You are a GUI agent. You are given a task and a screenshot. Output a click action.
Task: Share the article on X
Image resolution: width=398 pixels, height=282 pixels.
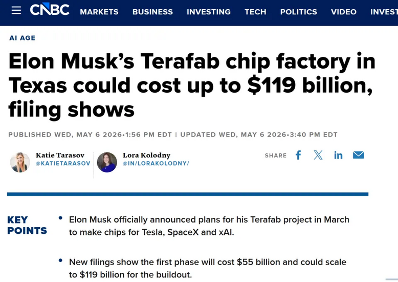point(318,155)
